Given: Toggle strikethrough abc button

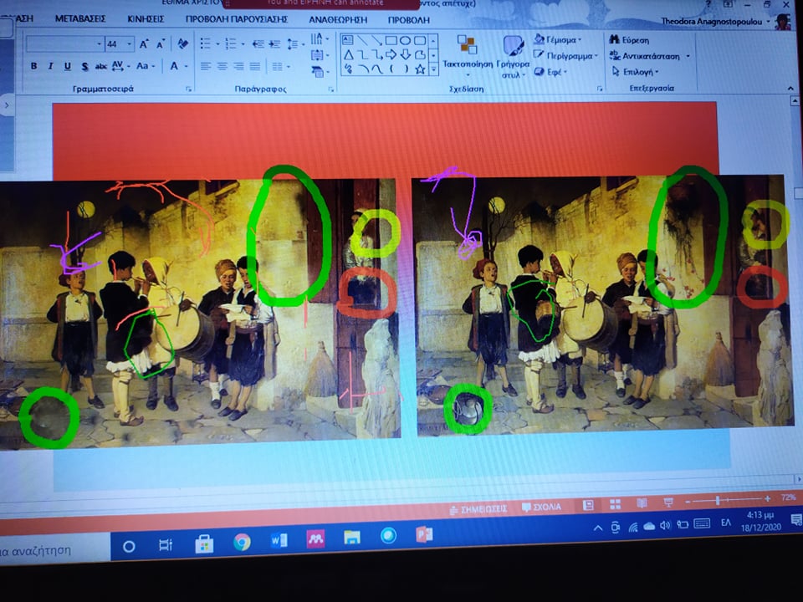Looking at the screenshot, I should (101, 66).
